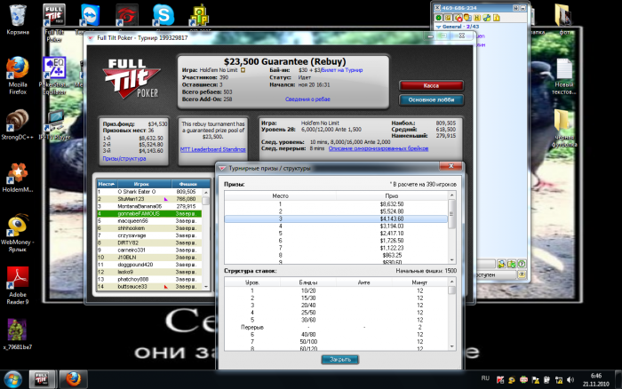Select the gonnabeFAMOUS highlighted player row
This screenshot has width=622, height=389.
pyautogui.click(x=149, y=214)
